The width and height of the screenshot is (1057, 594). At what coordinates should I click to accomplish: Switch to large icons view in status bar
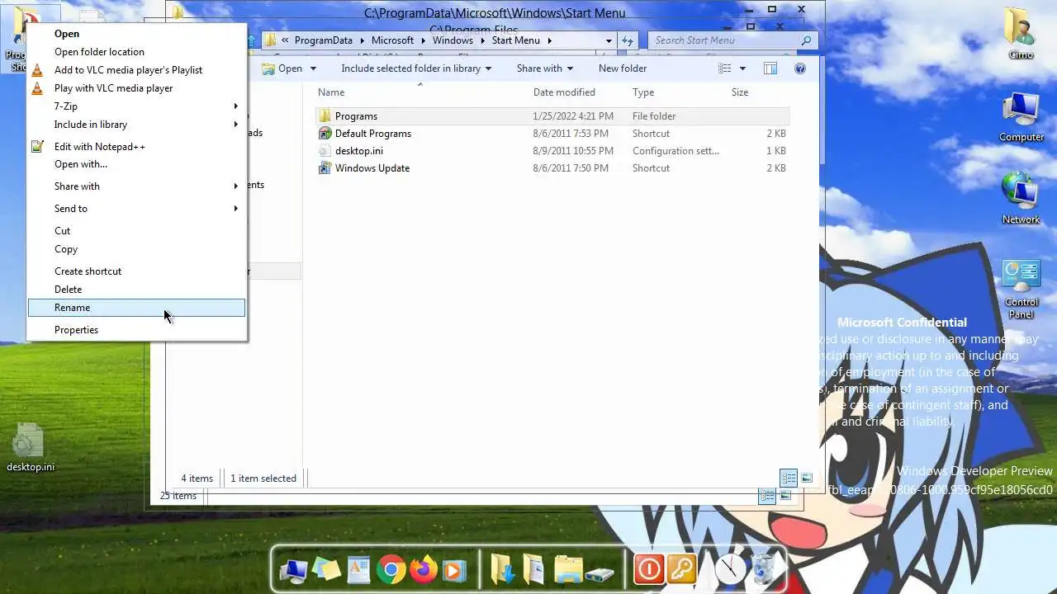pyautogui.click(x=807, y=478)
